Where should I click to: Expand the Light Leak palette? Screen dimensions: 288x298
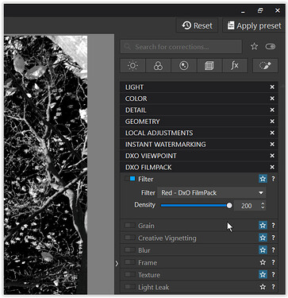click(x=154, y=288)
